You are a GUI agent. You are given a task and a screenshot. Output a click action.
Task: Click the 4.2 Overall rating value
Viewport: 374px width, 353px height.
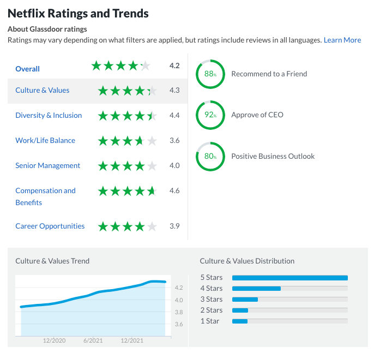pos(174,65)
